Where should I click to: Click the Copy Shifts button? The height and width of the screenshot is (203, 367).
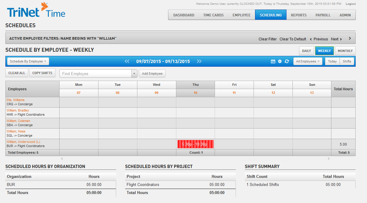42,73
